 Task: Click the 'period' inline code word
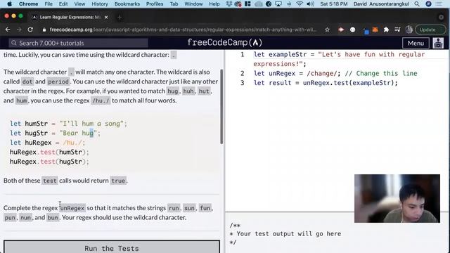(x=58, y=82)
